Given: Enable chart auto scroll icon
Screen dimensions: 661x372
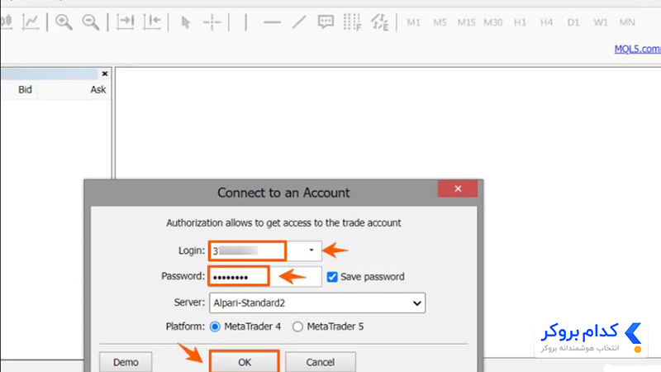Looking at the screenshot, I should pyautogui.click(x=126, y=22).
